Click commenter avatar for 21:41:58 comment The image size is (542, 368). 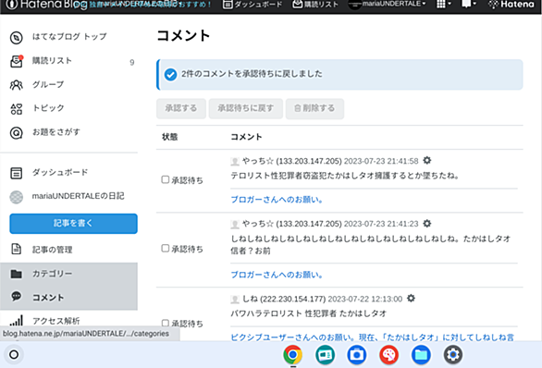click(235, 162)
